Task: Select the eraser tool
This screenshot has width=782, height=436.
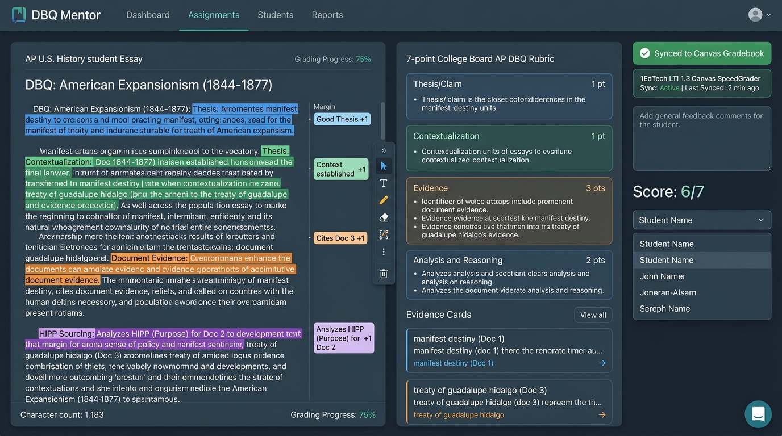Action: (x=384, y=217)
